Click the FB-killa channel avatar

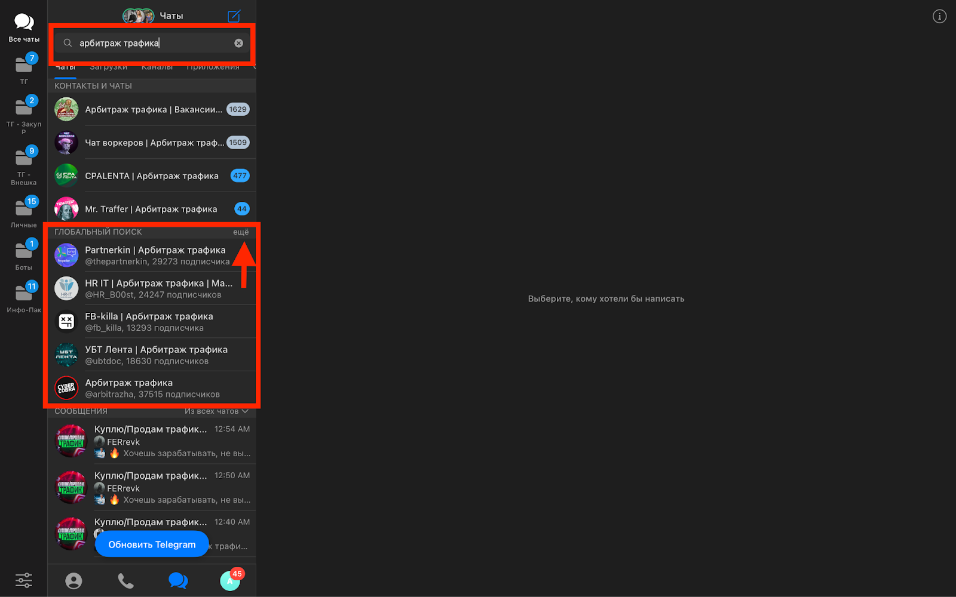pos(66,322)
